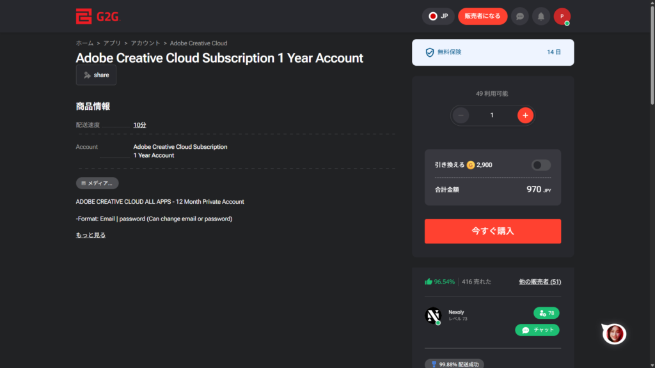The image size is (655, 368).
Task: Open the notifications bell icon
Action: (541, 16)
